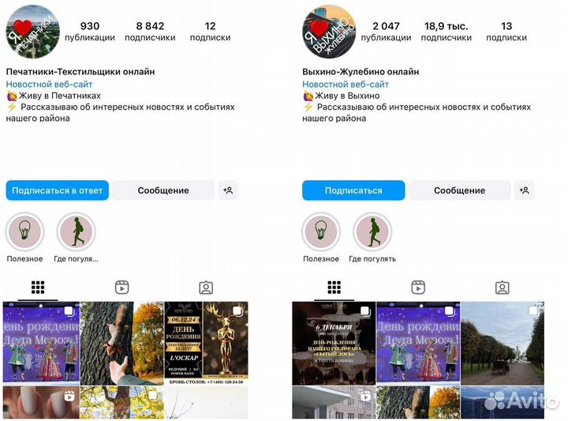568x421 pixels.
Task: Open the reels tab on Печатники profile
Action: tap(122, 288)
